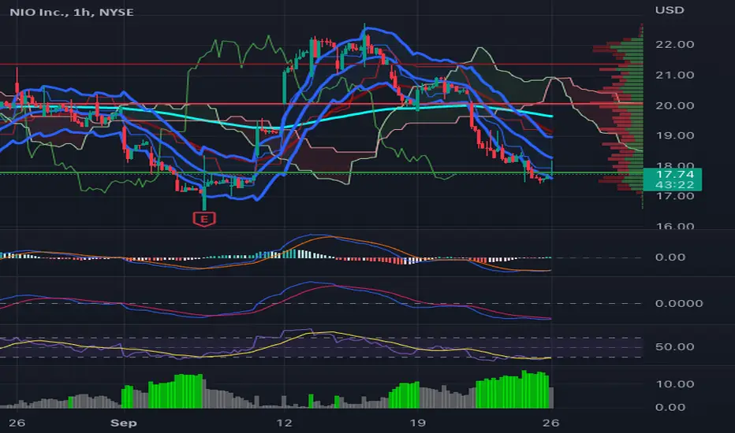Click the 10.00 volume axis label
The image size is (735, 433).
point(674,384)
